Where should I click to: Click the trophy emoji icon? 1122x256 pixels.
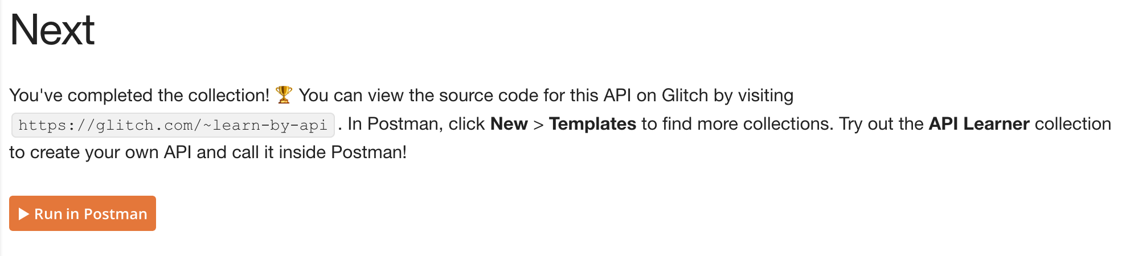tap(284, 94)
